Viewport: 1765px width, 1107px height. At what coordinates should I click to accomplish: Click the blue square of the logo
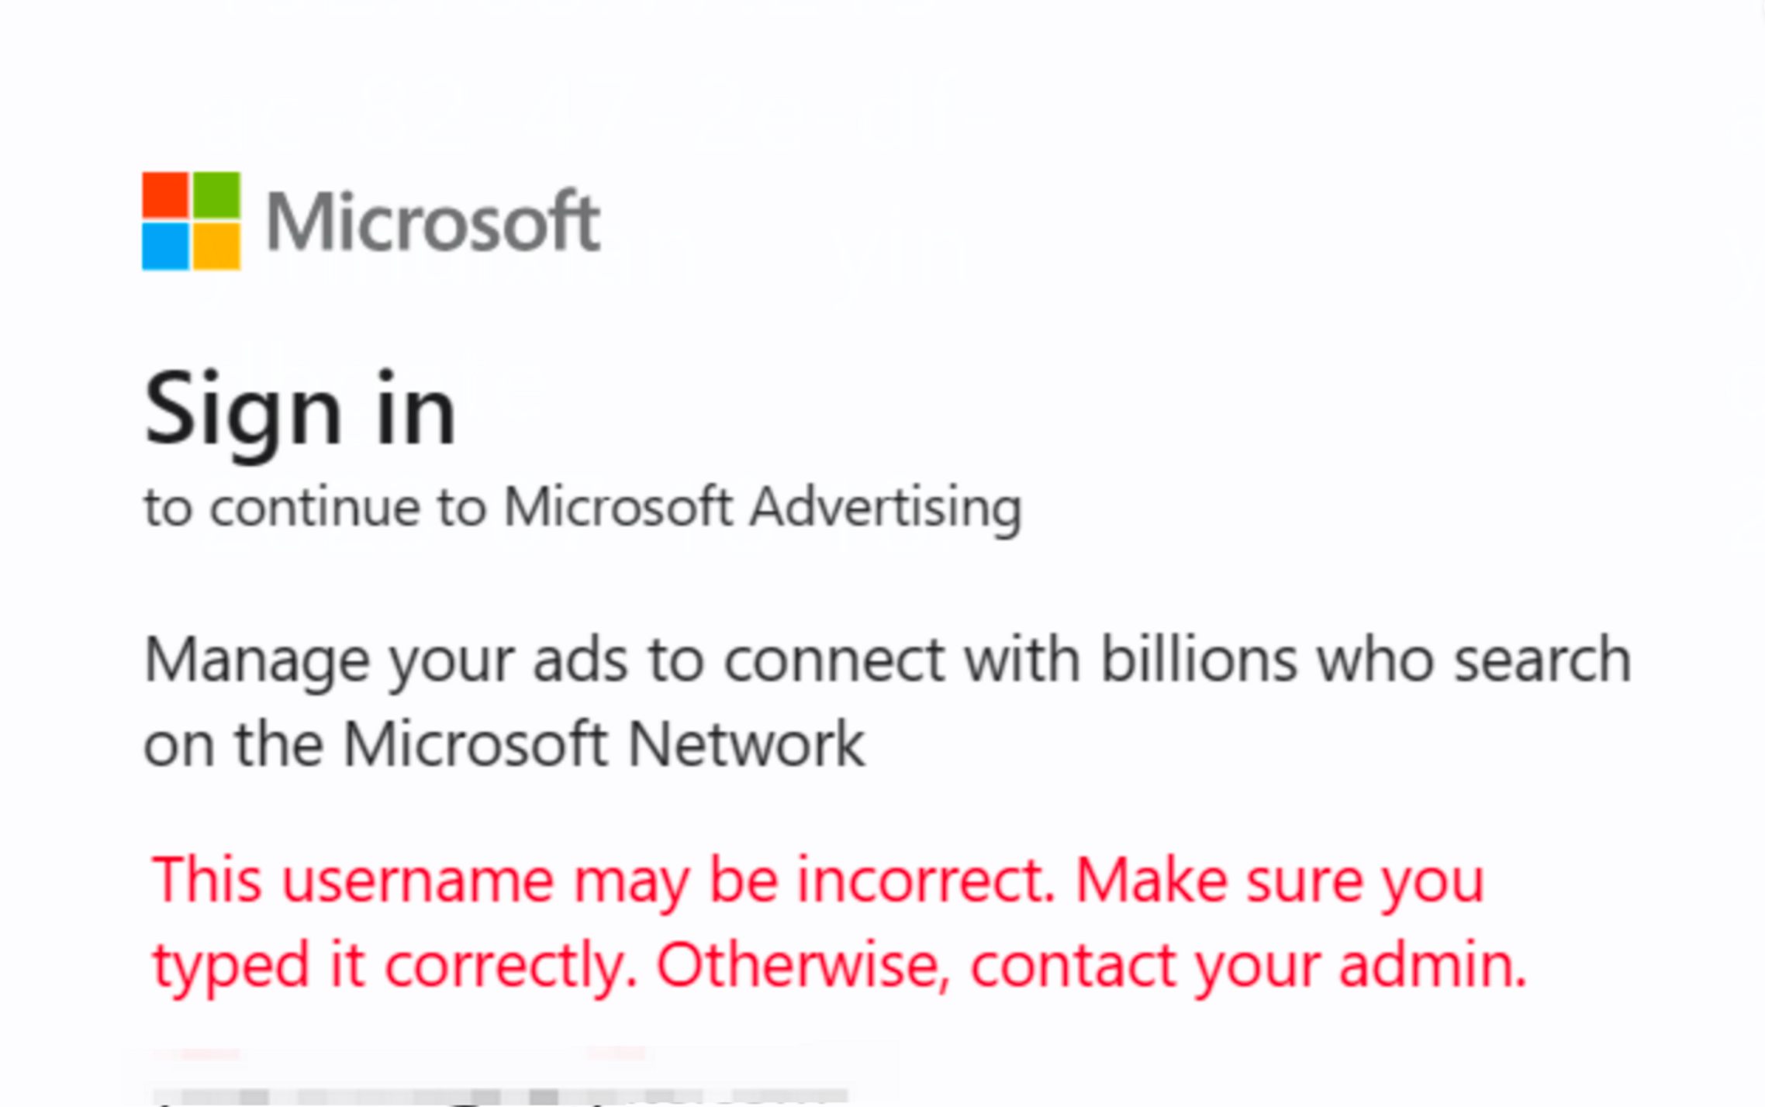[165, 247]
